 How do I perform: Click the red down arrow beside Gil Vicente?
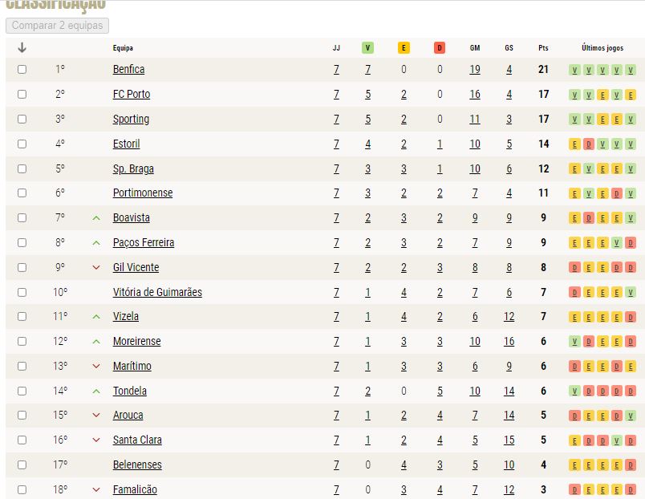[x=96, y=267]
